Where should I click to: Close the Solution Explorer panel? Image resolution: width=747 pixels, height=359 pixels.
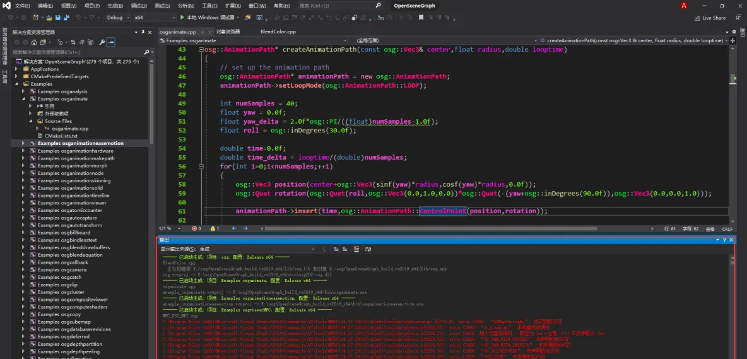[150, 32]
